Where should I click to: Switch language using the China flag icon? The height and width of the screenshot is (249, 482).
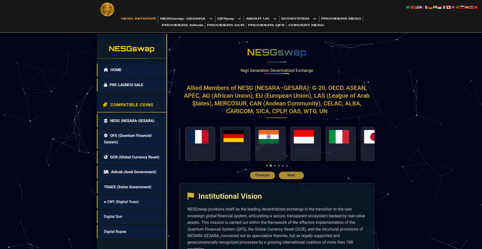[x=412, y=7]
